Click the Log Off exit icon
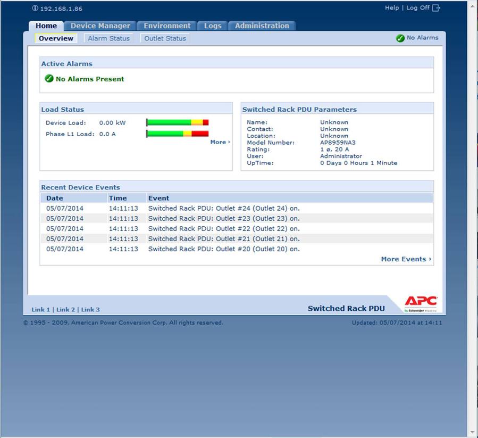Image resolution: width=478 pixels, height=438 pixels. coord(437,8)
